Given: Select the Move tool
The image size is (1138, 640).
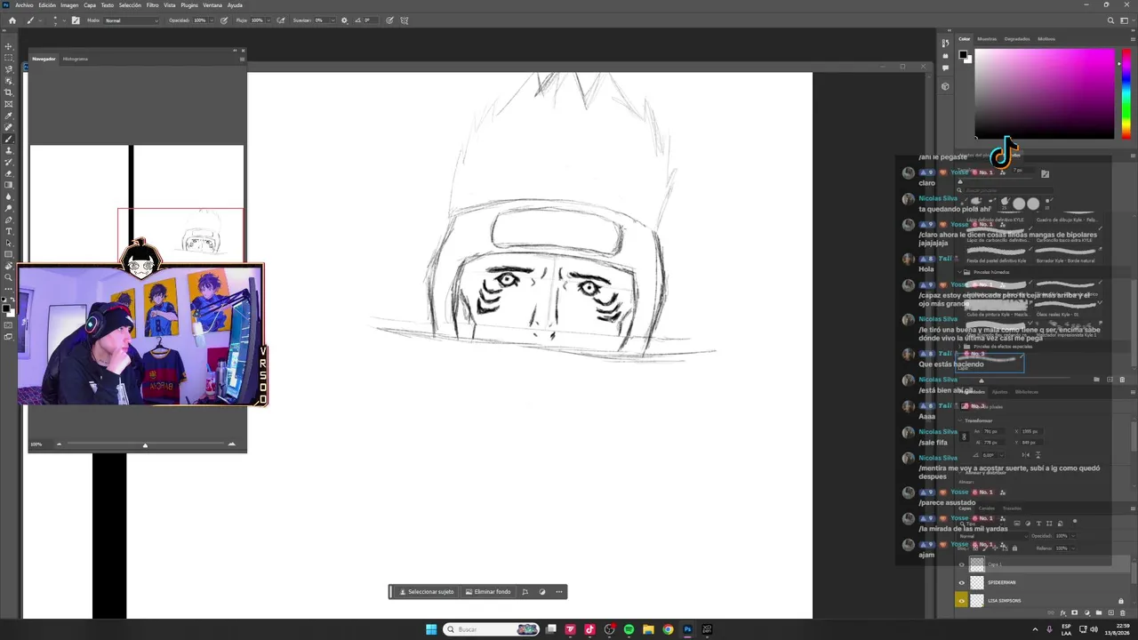Looking at the screenshot, I should tap(9, 46).
